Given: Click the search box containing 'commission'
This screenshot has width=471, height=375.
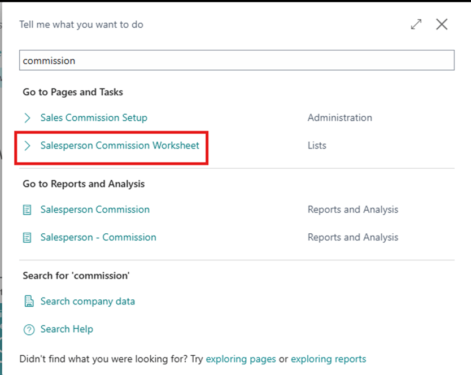Looking at the screenshot, I should coord(237,60).
